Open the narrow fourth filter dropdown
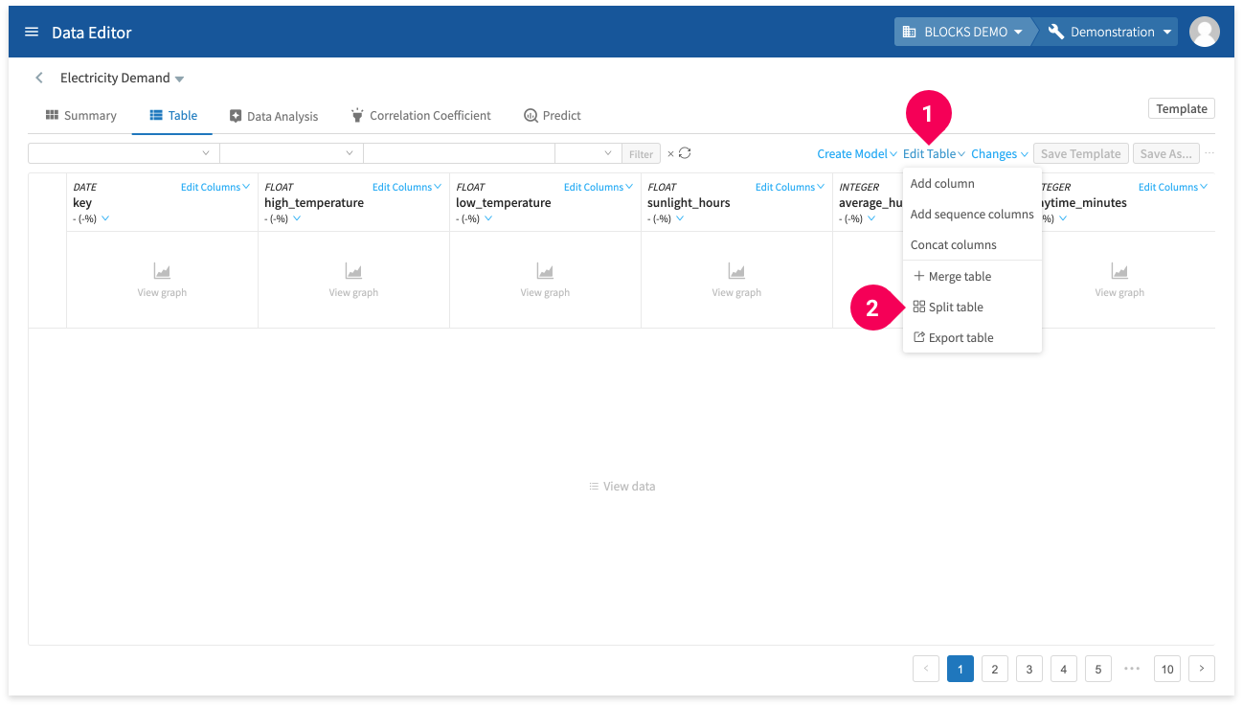Viewport: 1243px width, 707px height. [588, 153]
